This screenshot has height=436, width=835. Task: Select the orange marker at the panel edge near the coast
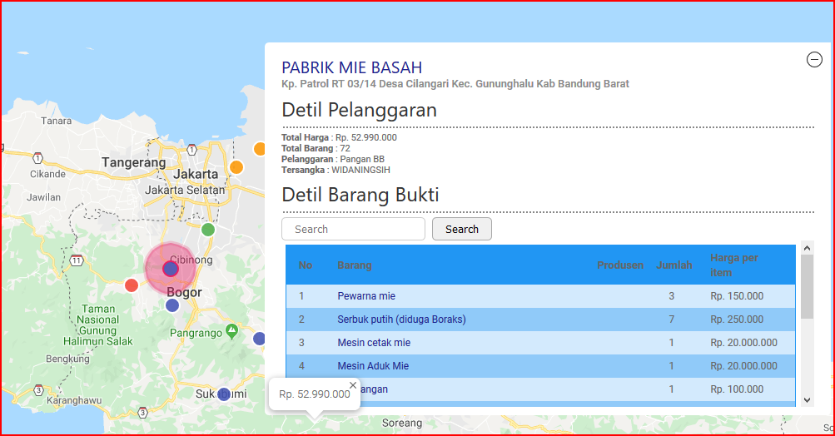[260, 149]
